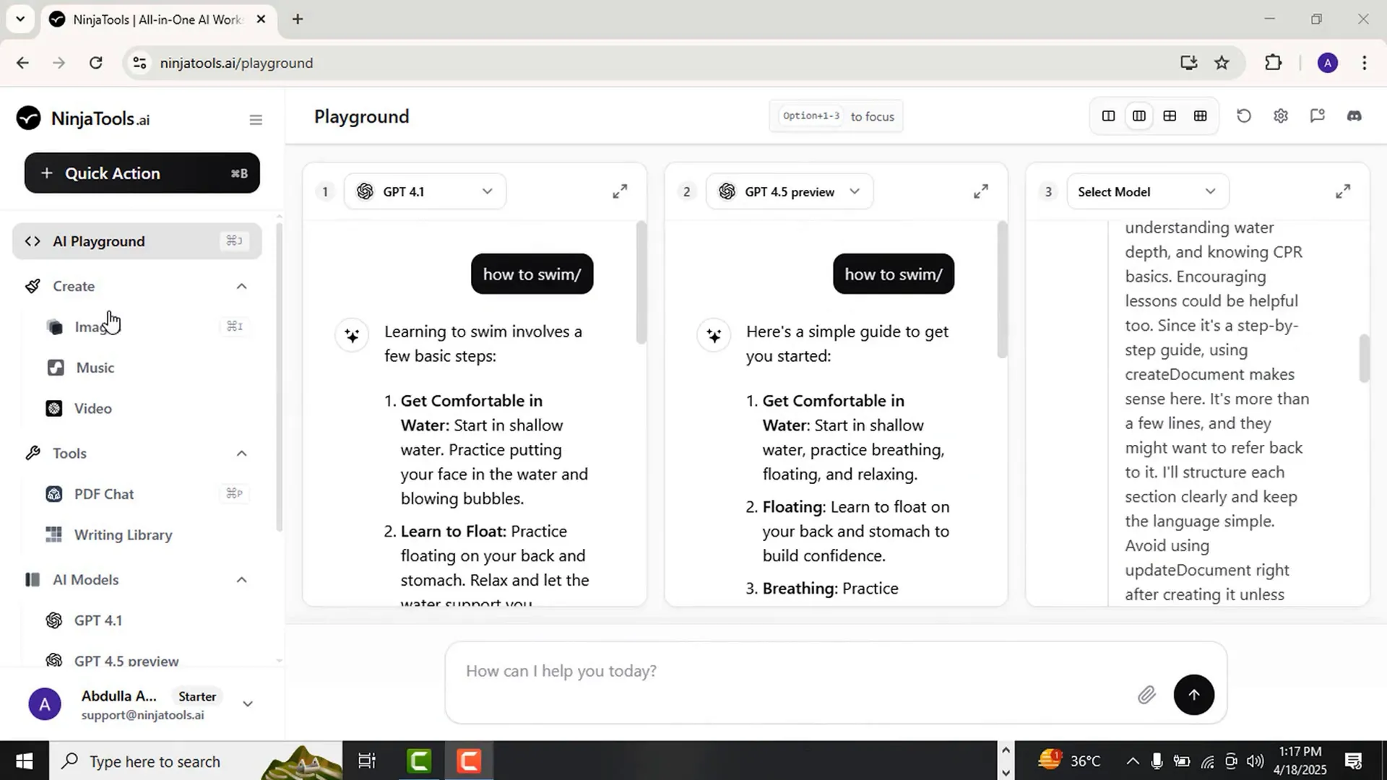Image resolution: width=1387 pixels, height=780 pixels.
Task: Click Windows taskbar search box
Action: click(195, 761)
